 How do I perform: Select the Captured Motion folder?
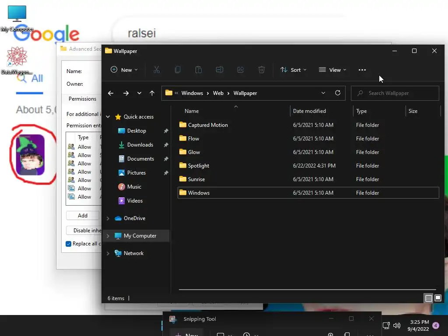(x=308, y=125)
